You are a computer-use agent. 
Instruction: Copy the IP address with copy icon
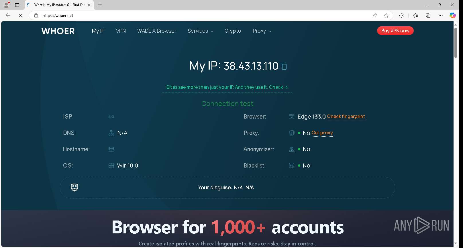pyautogui.click(x=284, y=66)
